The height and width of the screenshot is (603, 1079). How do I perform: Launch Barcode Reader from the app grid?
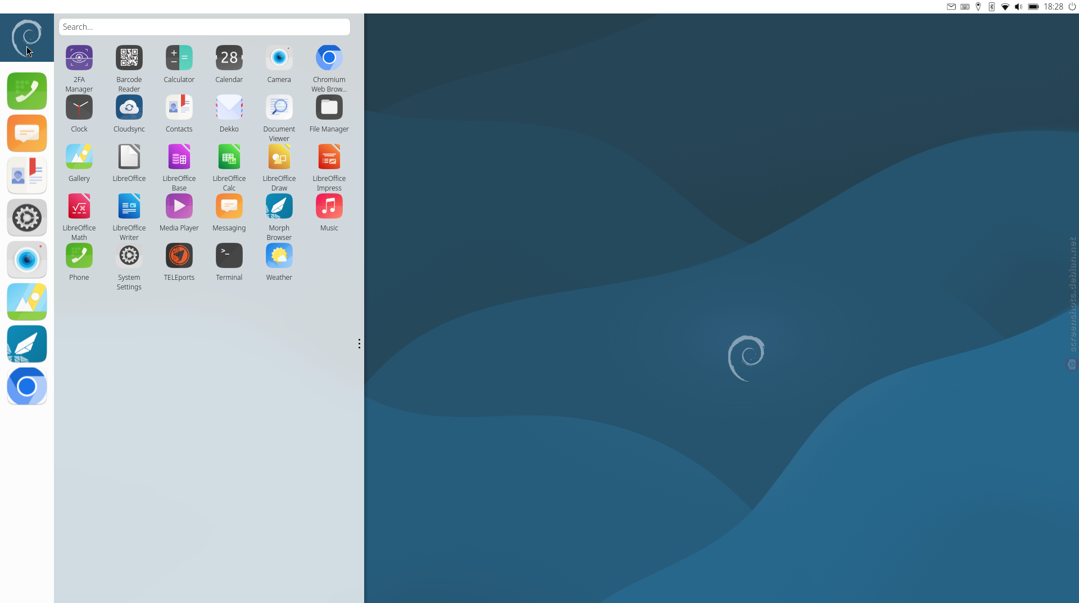pos(129,58)
